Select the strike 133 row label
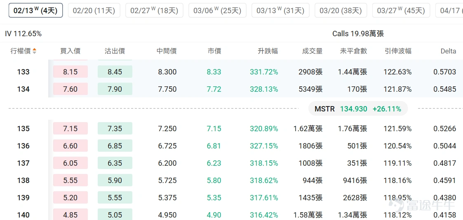 click(x=24, y=72)
